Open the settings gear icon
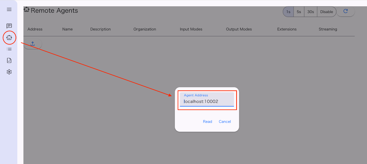The width and height of the screenshot is (367, 164). click(x=9, y=72)
